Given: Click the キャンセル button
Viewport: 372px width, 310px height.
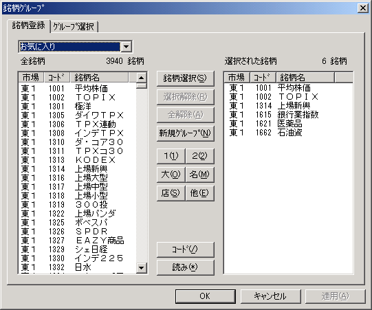Looking at the screenshot, I should coord(270,296).
